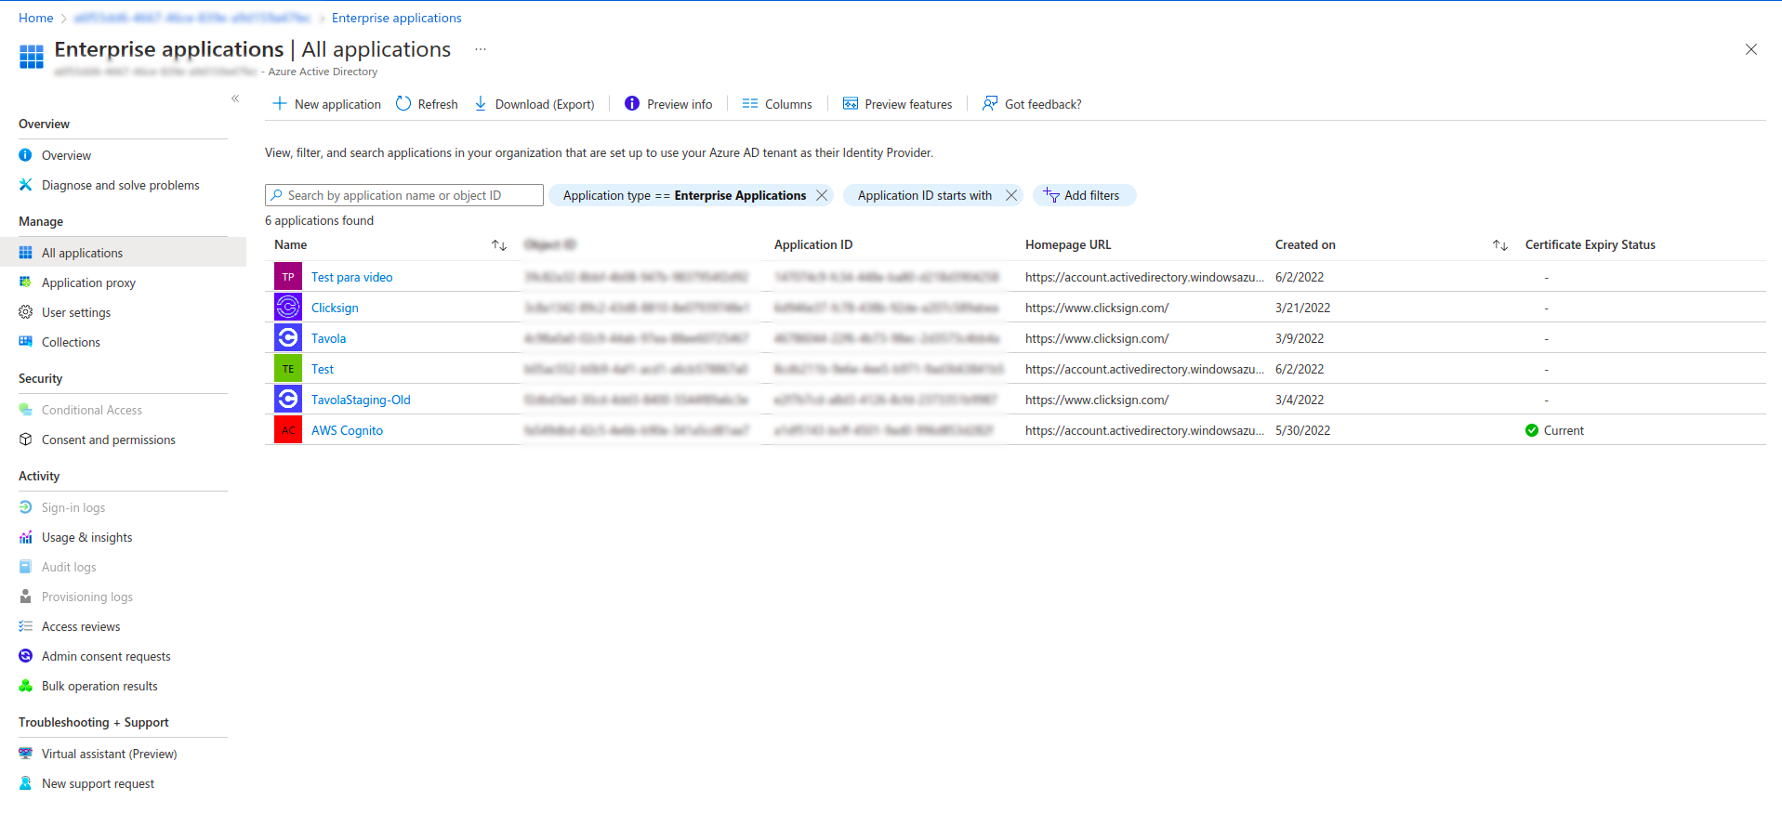
Task: Select the 5/30/2022 created date cell
Action: pyautogui.click(x=1302, y=430)
